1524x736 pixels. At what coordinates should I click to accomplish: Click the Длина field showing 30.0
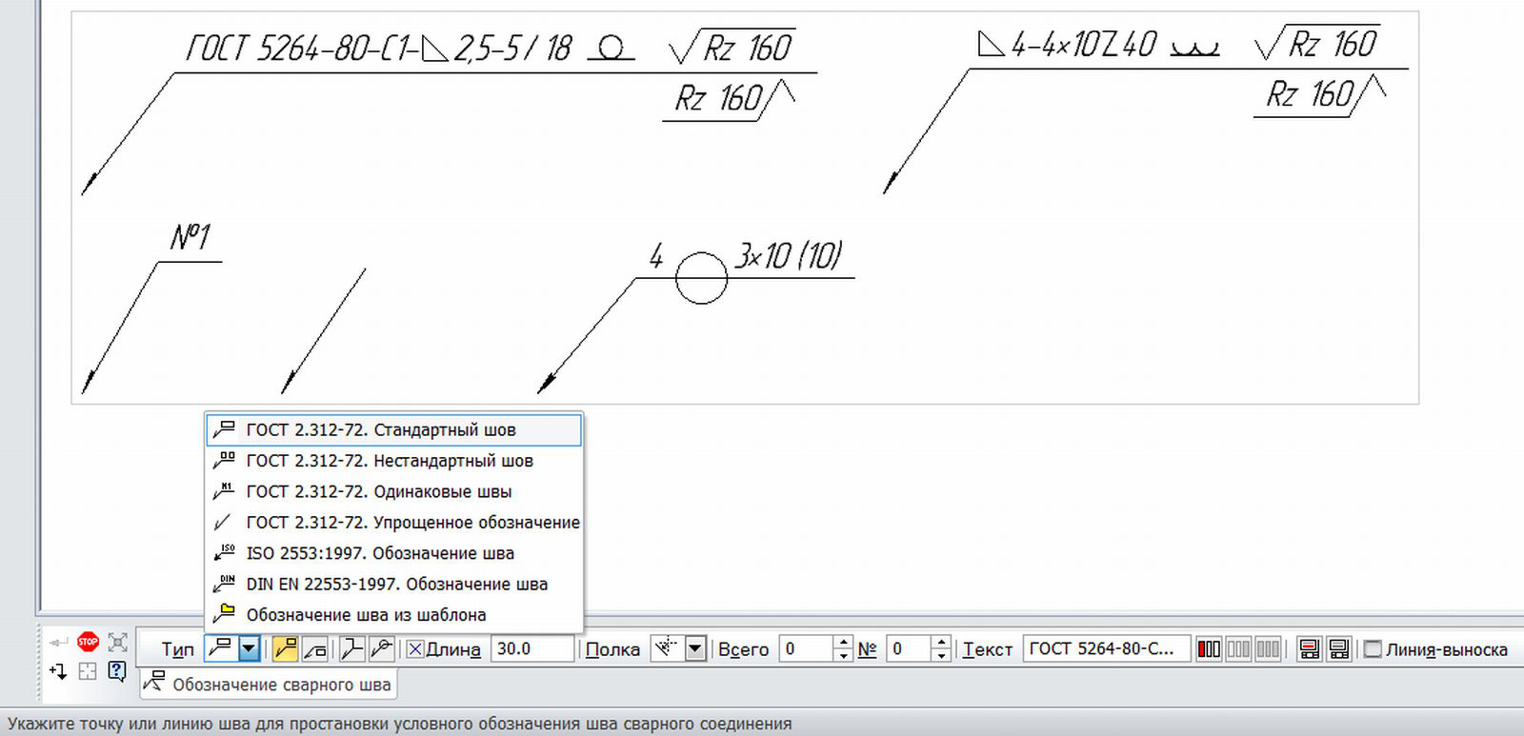[532, 649]
